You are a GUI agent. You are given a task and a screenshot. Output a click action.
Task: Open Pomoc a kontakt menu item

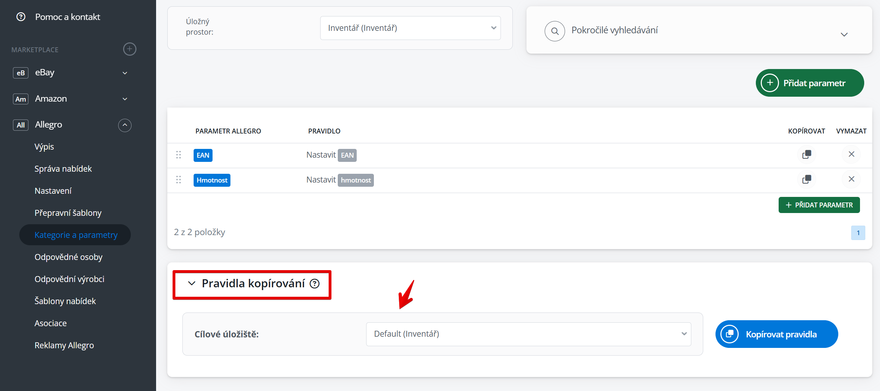[x=68, y=17]
